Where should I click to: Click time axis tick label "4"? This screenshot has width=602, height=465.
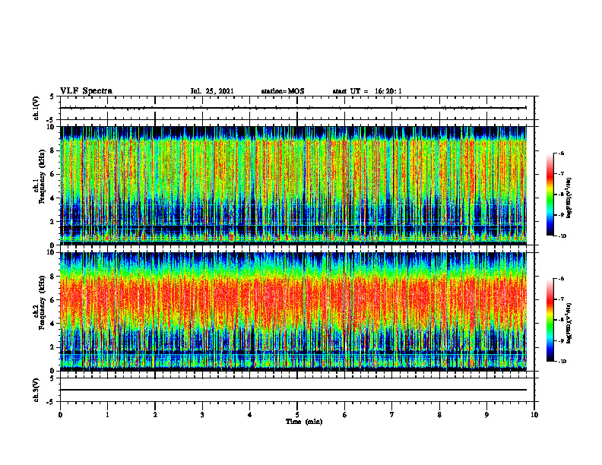click(x=249, y=415)
